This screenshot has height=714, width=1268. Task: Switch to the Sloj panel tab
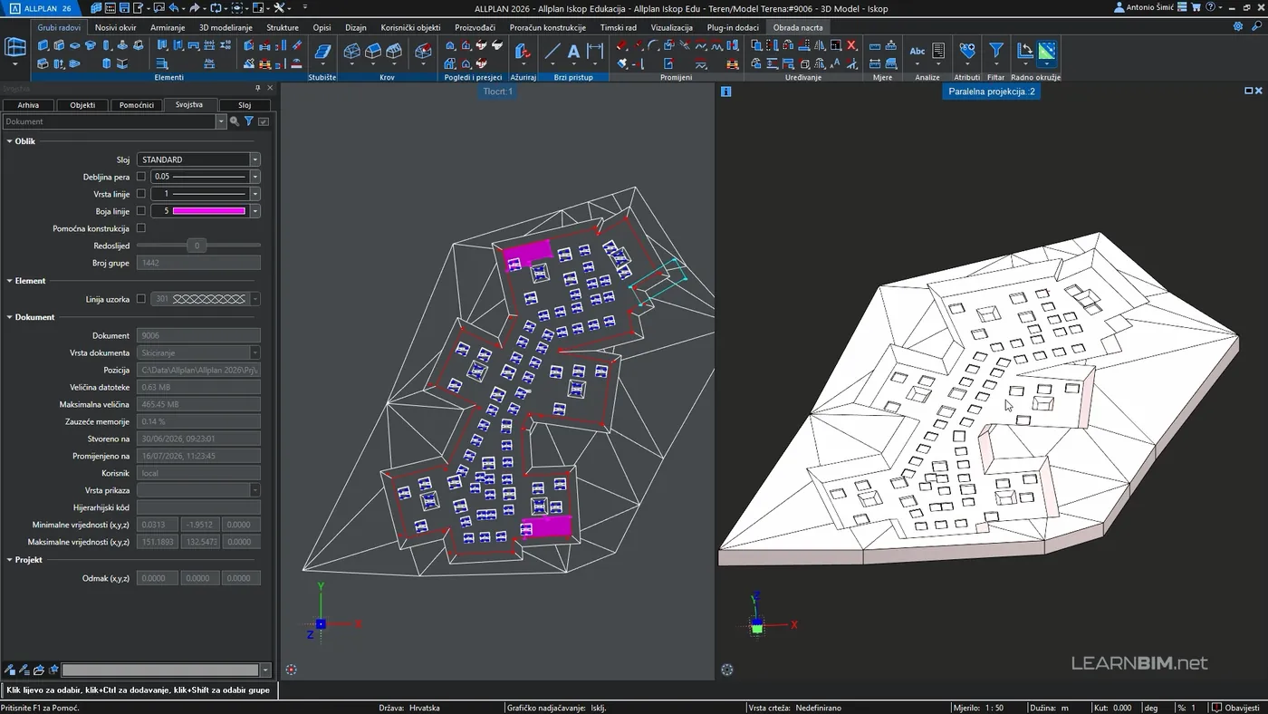(x=245, y=105)
